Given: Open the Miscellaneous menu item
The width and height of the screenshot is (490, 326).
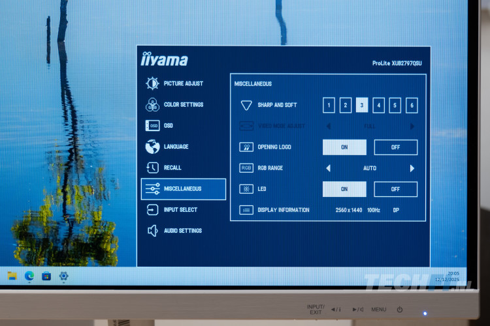Looking at the screenshot, I should tap(184, 189).
